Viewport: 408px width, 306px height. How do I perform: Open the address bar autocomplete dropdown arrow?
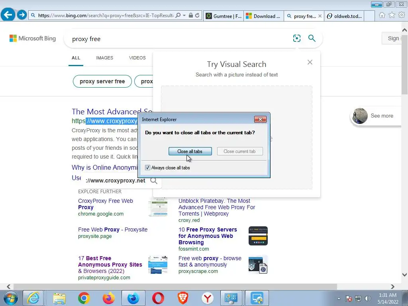point(184,16)
